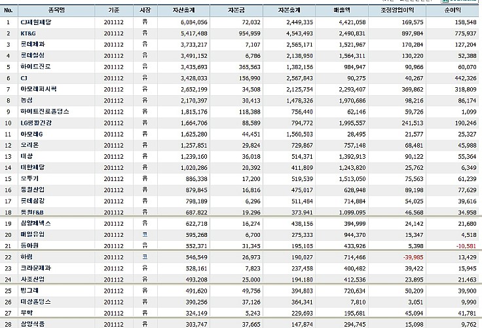This screenshot has width=482, height=328.
Task: Open the 동원산업 stock link
Action: 33,190
